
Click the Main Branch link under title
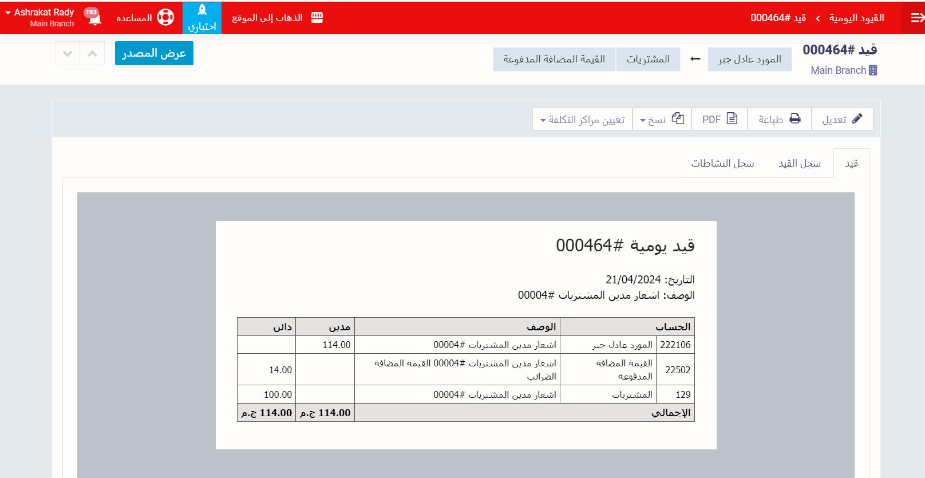point(839,70)
